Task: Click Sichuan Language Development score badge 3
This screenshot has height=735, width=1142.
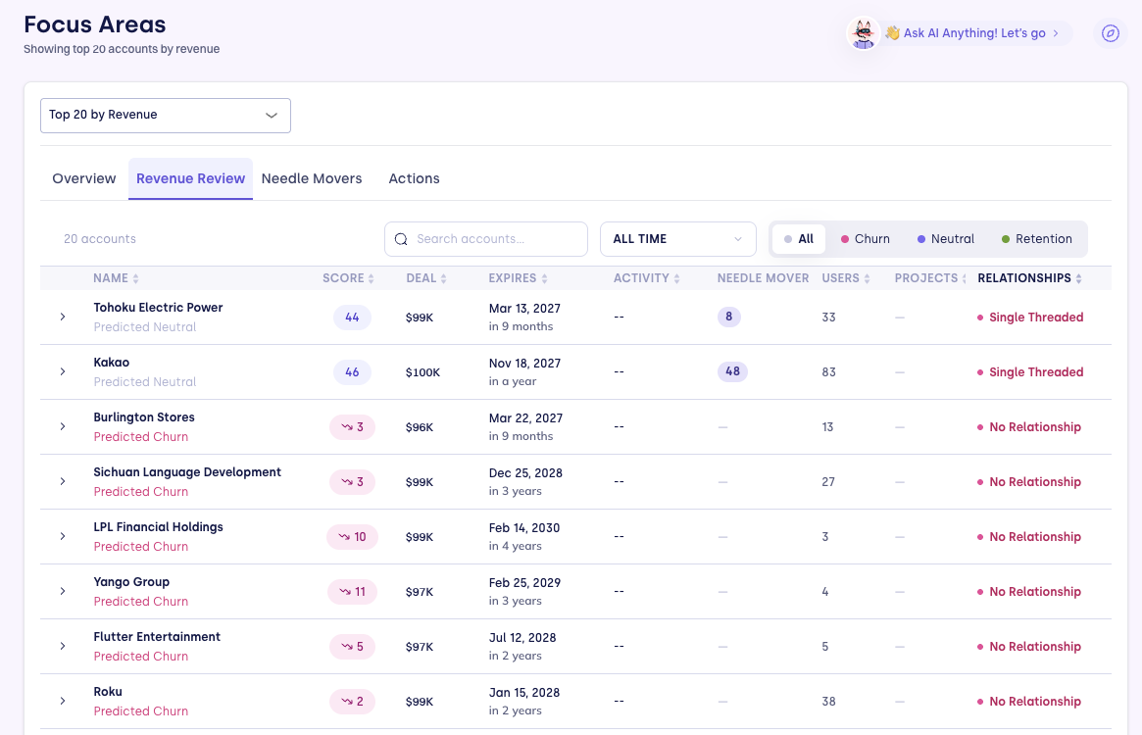Action: point(353,482)
